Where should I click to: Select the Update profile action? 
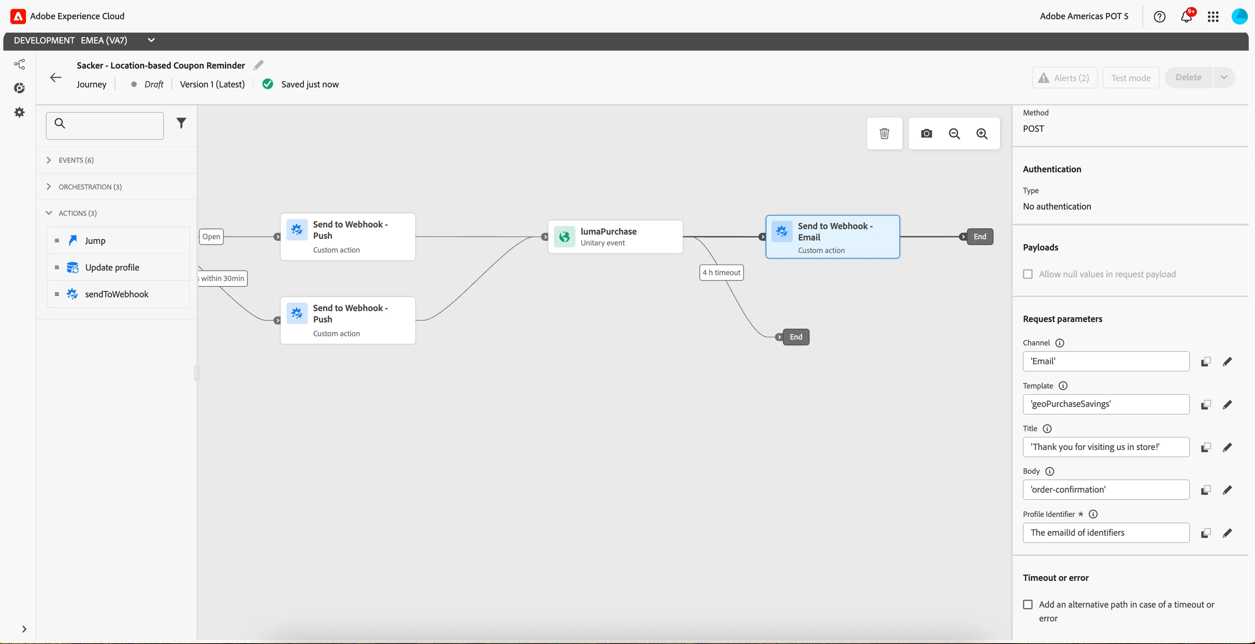pos(118,267)
